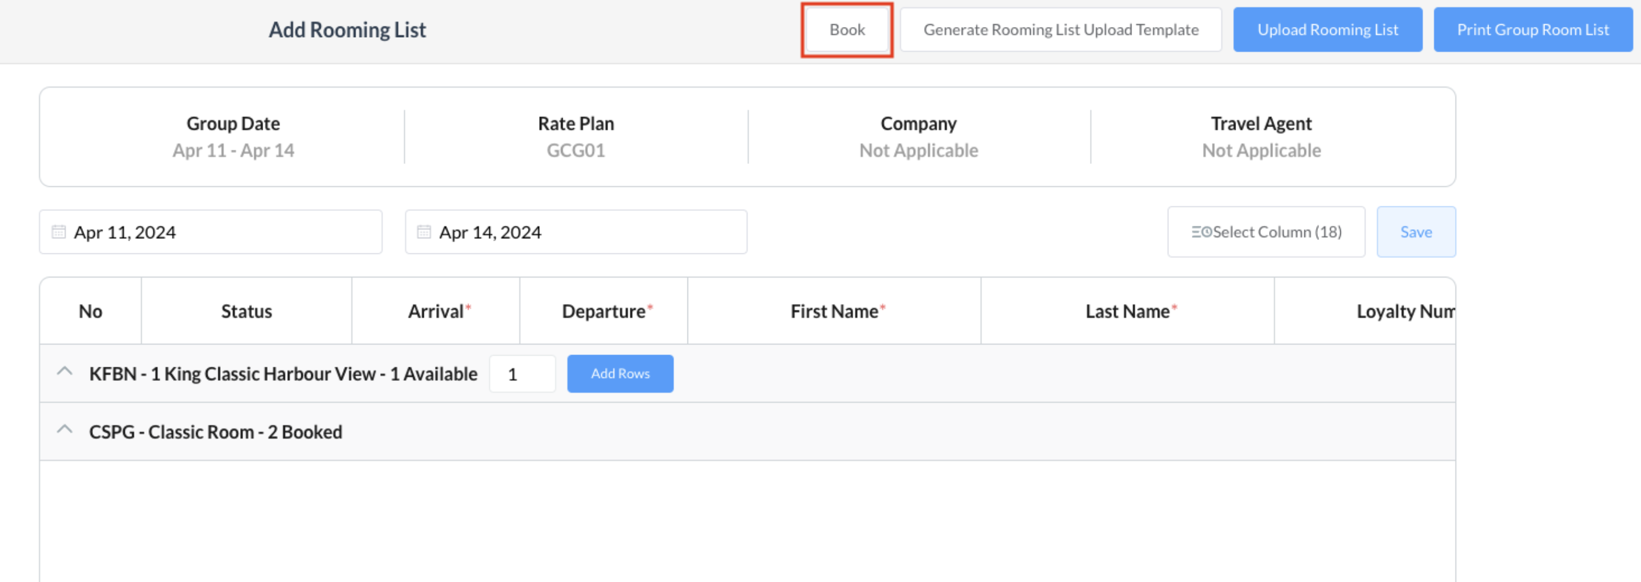
Task: Select the Arrival column header
Action: pyautogui.click(x=436, y=311)
